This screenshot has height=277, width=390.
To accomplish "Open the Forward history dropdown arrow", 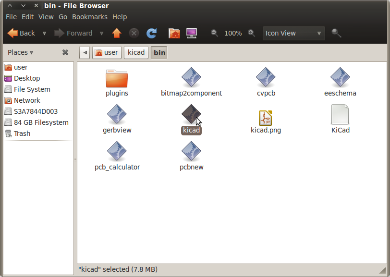I will 101,33.
